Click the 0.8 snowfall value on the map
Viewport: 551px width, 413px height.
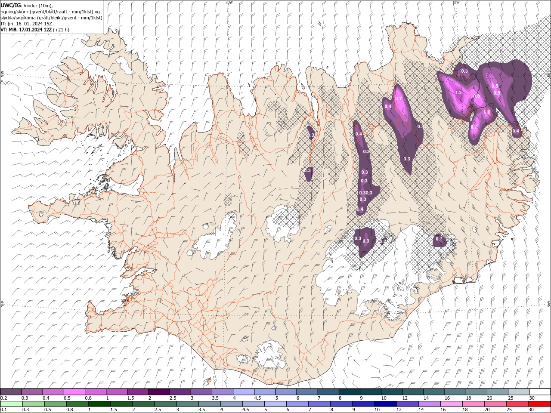click(477, 96)
